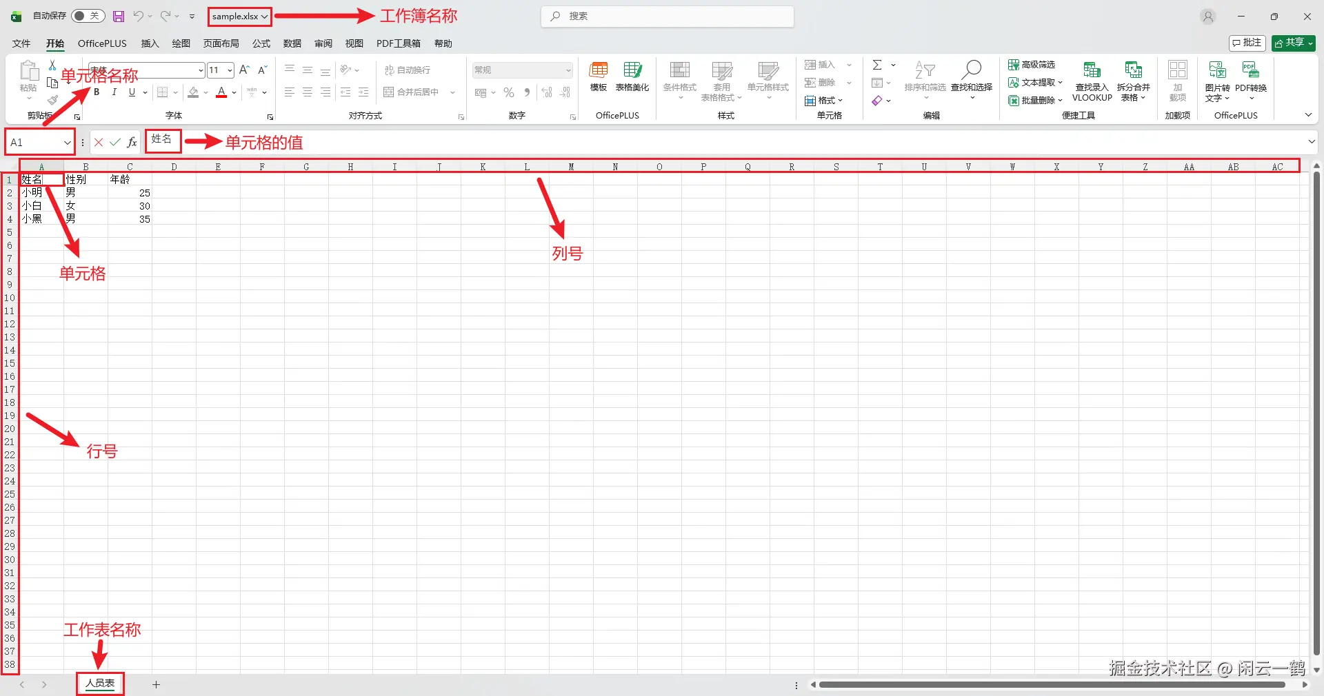The image size is (1324, 696).
Task: Confirm the formula bar entry
Action: click(115, 143)
